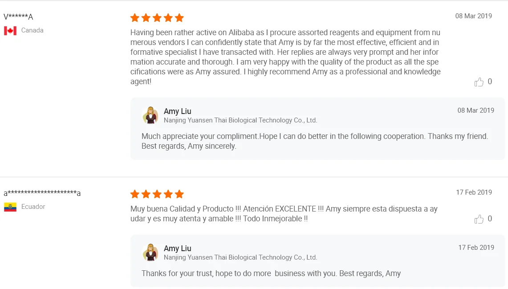Click reviewer name V******A
The height and width of the screenshot is (289, 508).
pos(18,17)
